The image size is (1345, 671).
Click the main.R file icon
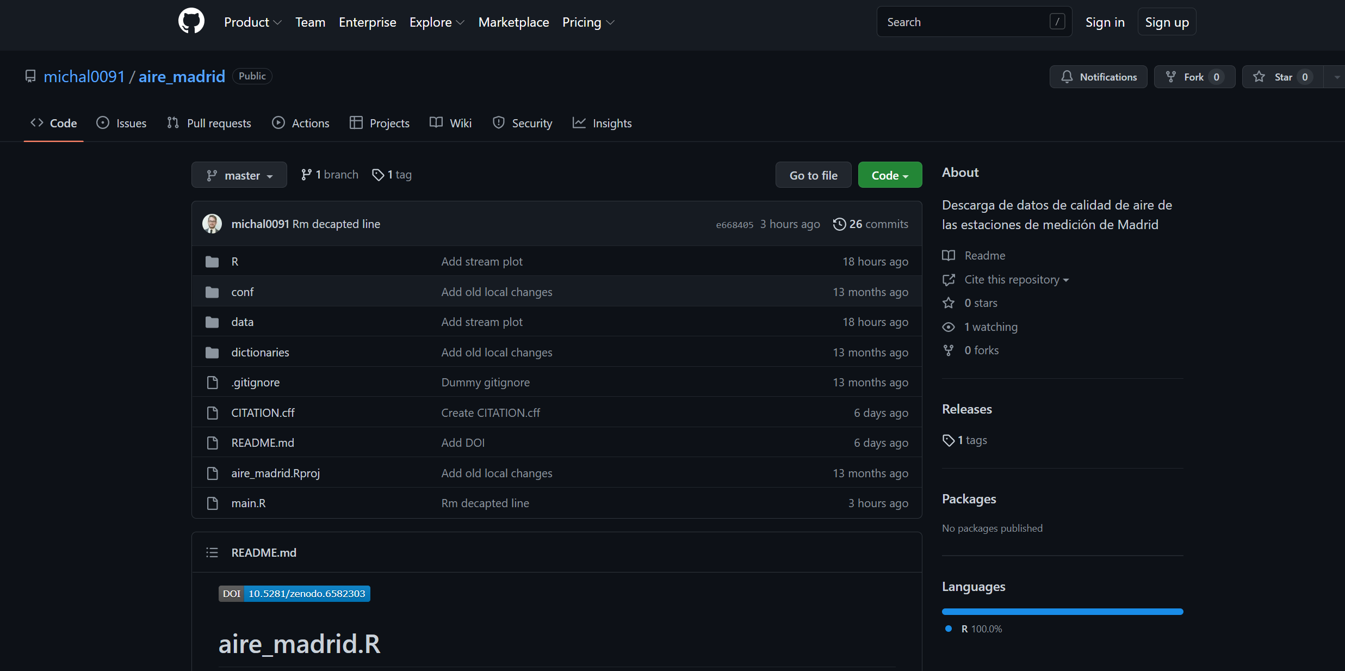(x=212, y=503)
